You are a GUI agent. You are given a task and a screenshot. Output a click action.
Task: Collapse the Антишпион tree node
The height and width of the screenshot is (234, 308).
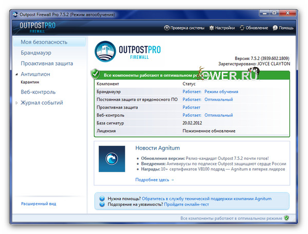[x=16, y=74]
